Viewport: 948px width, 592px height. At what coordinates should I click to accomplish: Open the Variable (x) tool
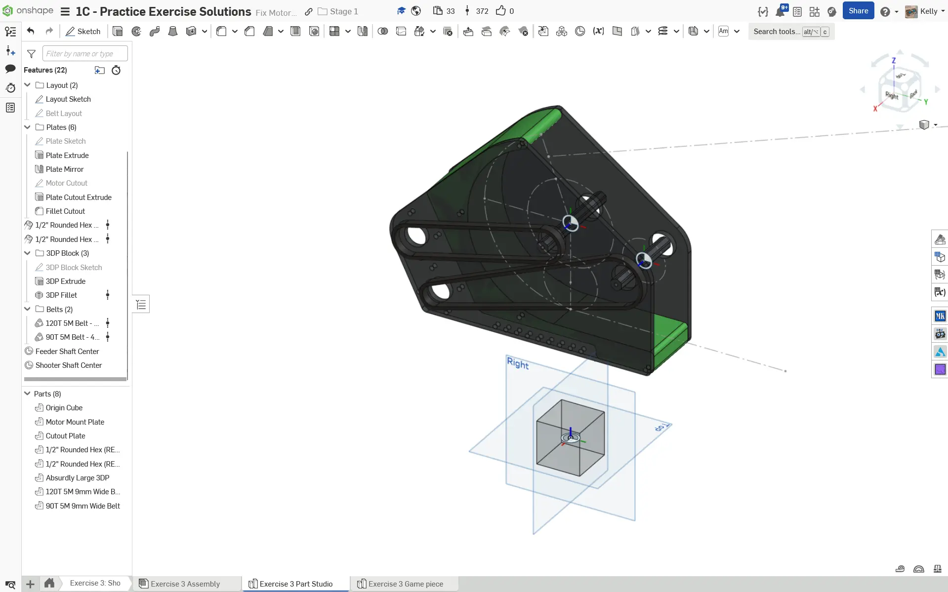598,31
